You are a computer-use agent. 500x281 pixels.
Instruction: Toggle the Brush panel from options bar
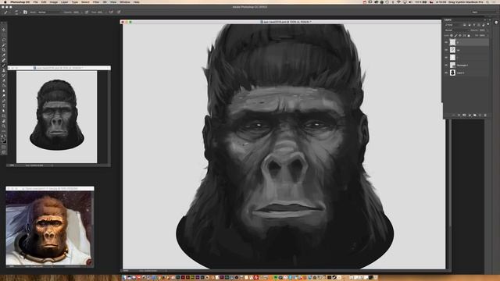point(25,12)
